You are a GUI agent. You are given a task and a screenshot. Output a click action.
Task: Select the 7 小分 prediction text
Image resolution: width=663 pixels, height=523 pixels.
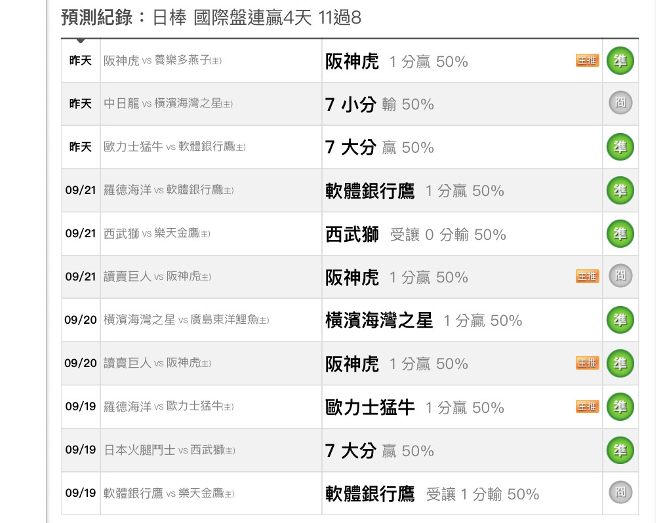tap(351, 104)
